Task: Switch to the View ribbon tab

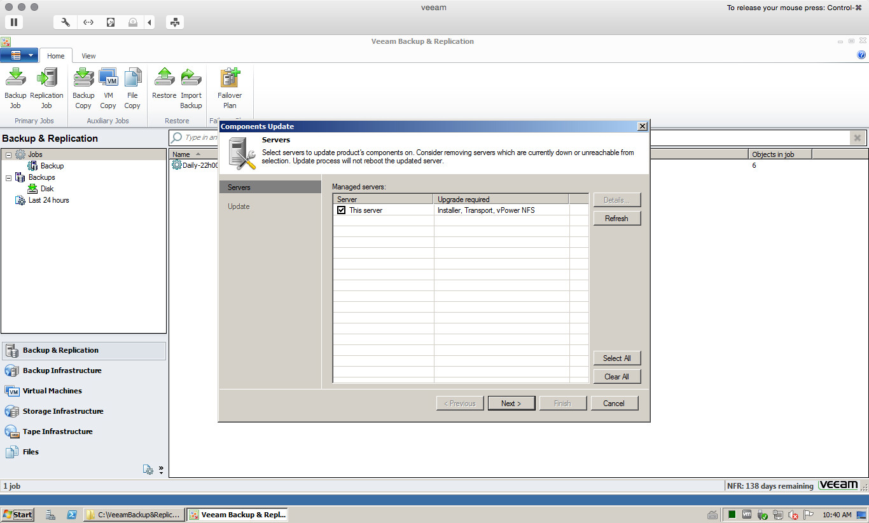Action: (88, 56)
